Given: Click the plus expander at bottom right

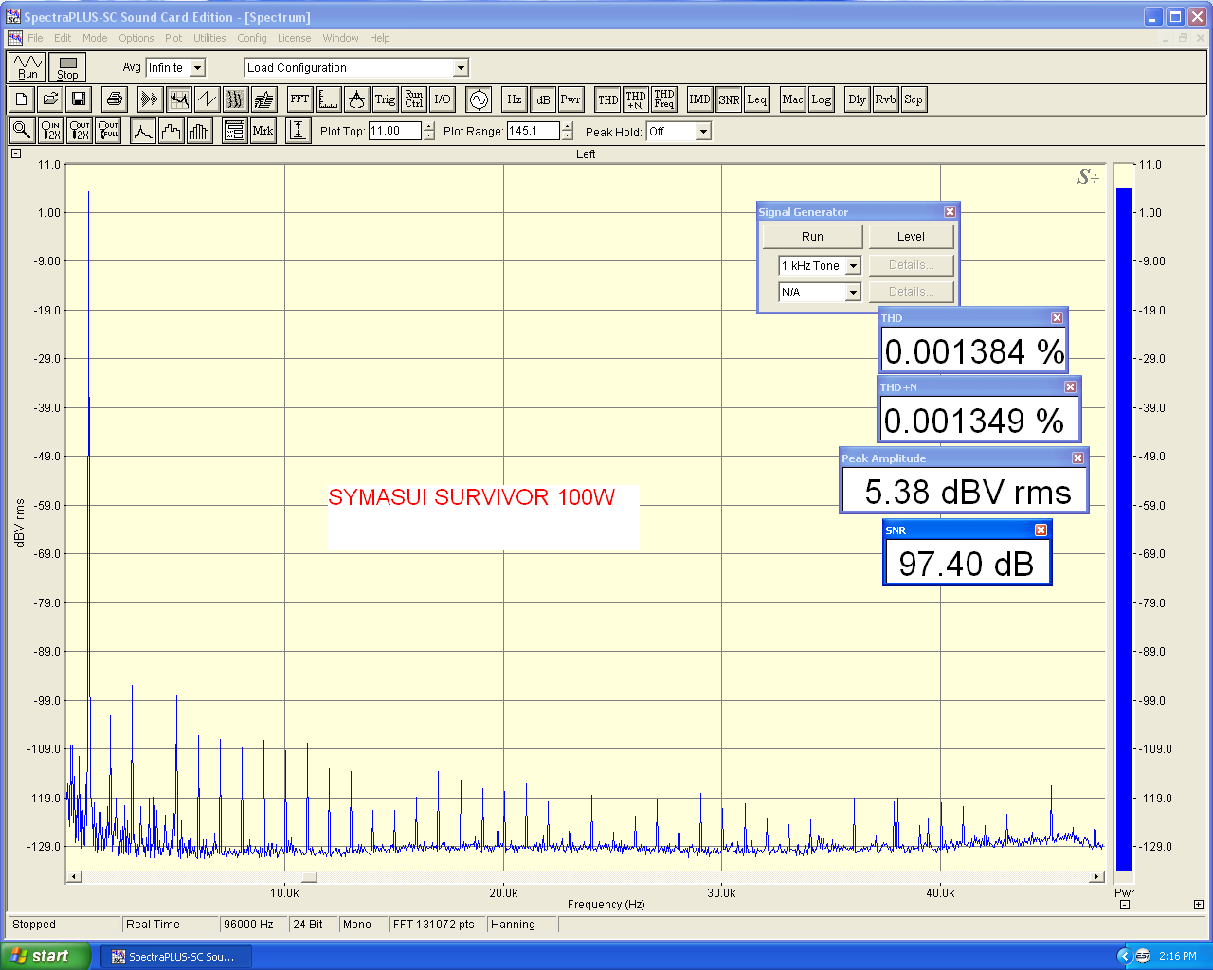Looking at the screenshot, I should [x=1199, y=905].
